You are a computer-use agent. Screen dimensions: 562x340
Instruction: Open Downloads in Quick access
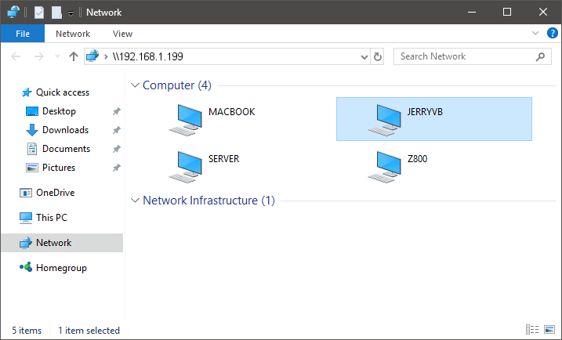pyautogui.click(x=65, y=130)
